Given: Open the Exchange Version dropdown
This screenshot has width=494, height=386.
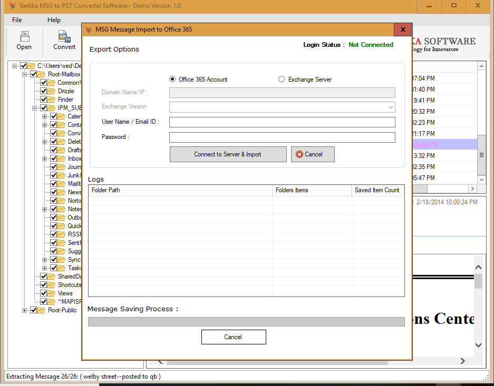Looking at the screenshot, I should pyautogui.click(x=391, y=107).
